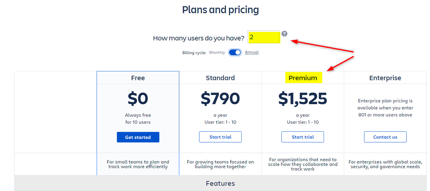Image resolution: width=430 pixels, height=191 pixels.
Task: Start trial for Premium plan
Action: [303, 137]
